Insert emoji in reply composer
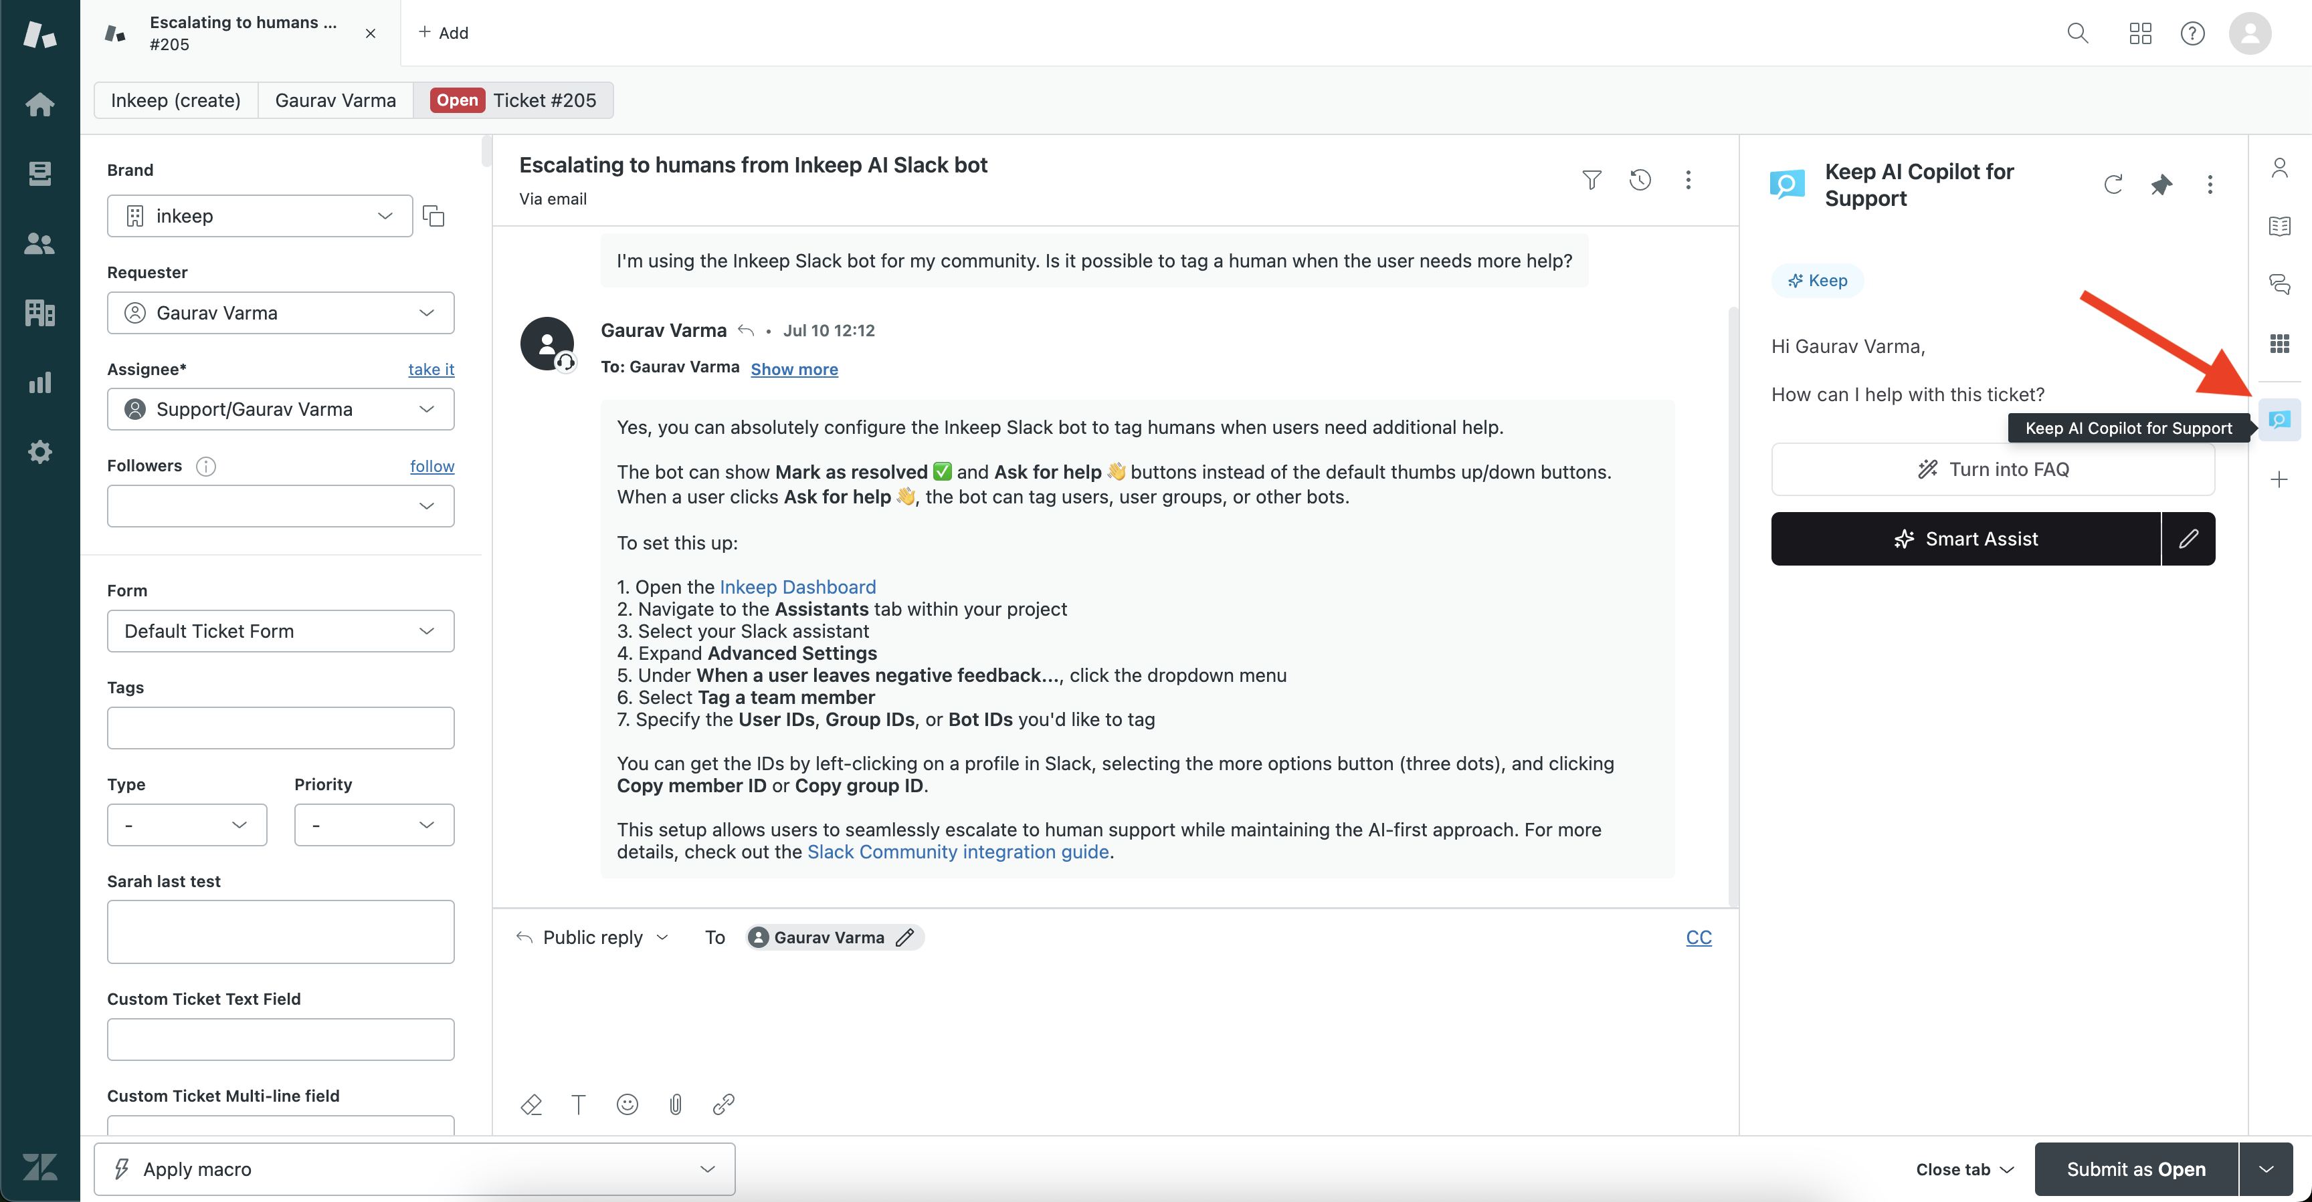Viewport: 2312px width, 1202px height. (x=628, y=1104)
